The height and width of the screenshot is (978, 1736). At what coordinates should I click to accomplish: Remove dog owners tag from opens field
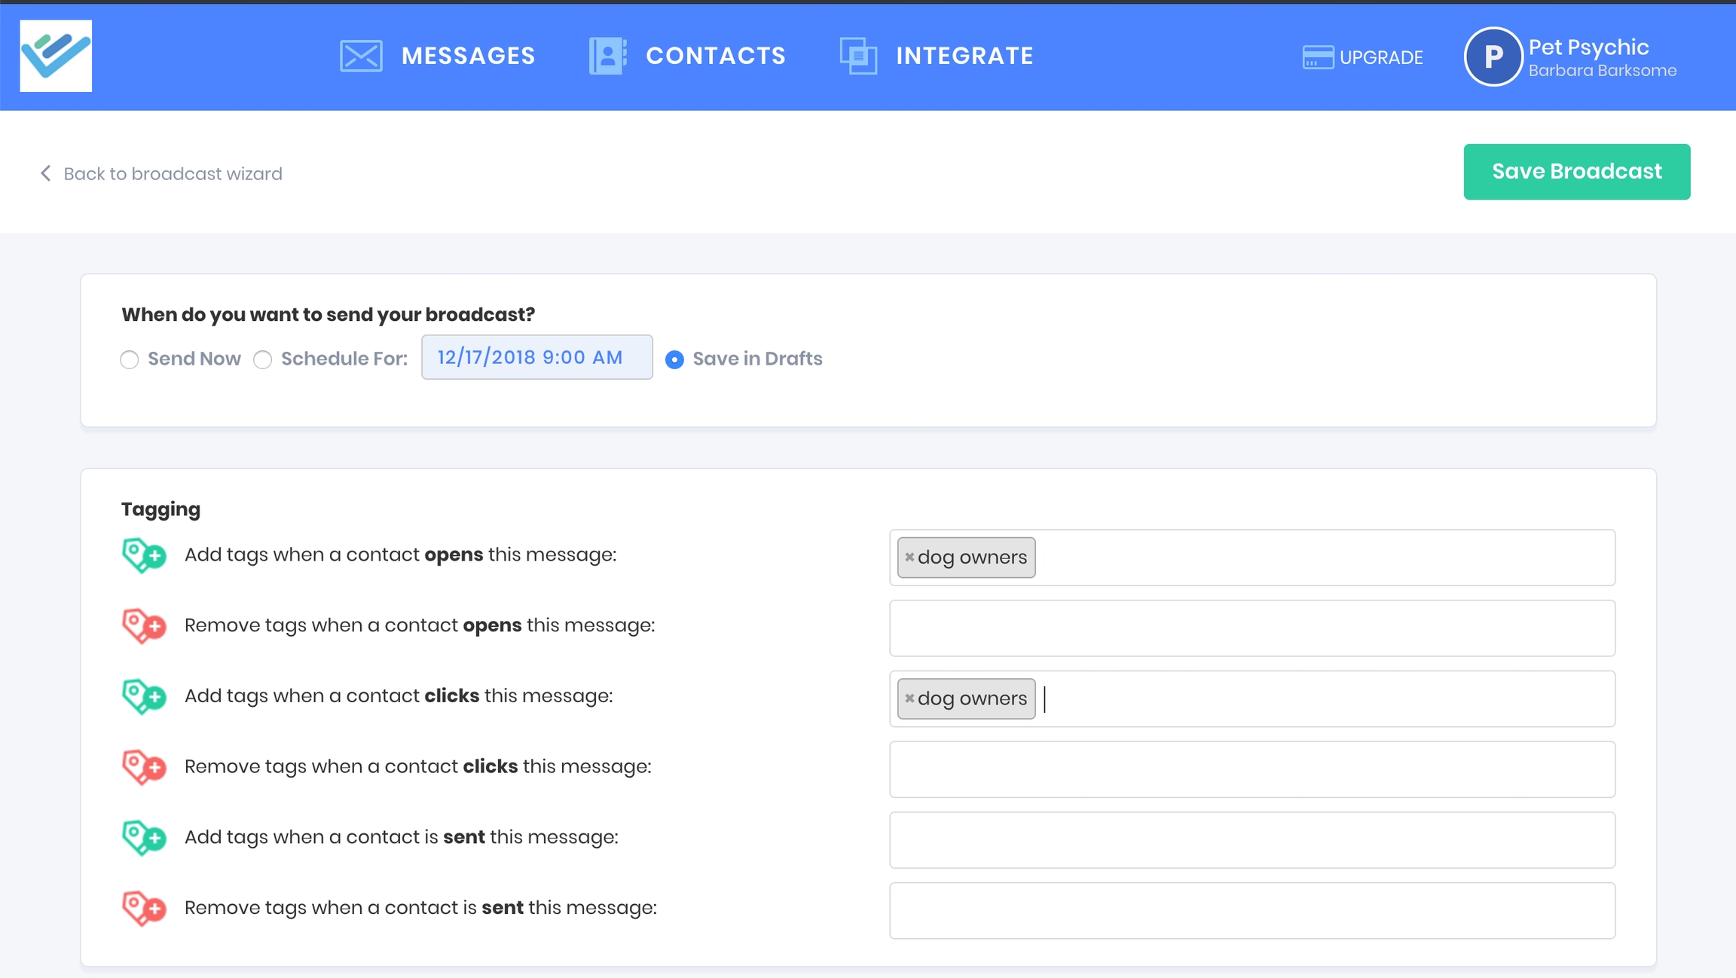pyautogui.click(x=909, y=557)
